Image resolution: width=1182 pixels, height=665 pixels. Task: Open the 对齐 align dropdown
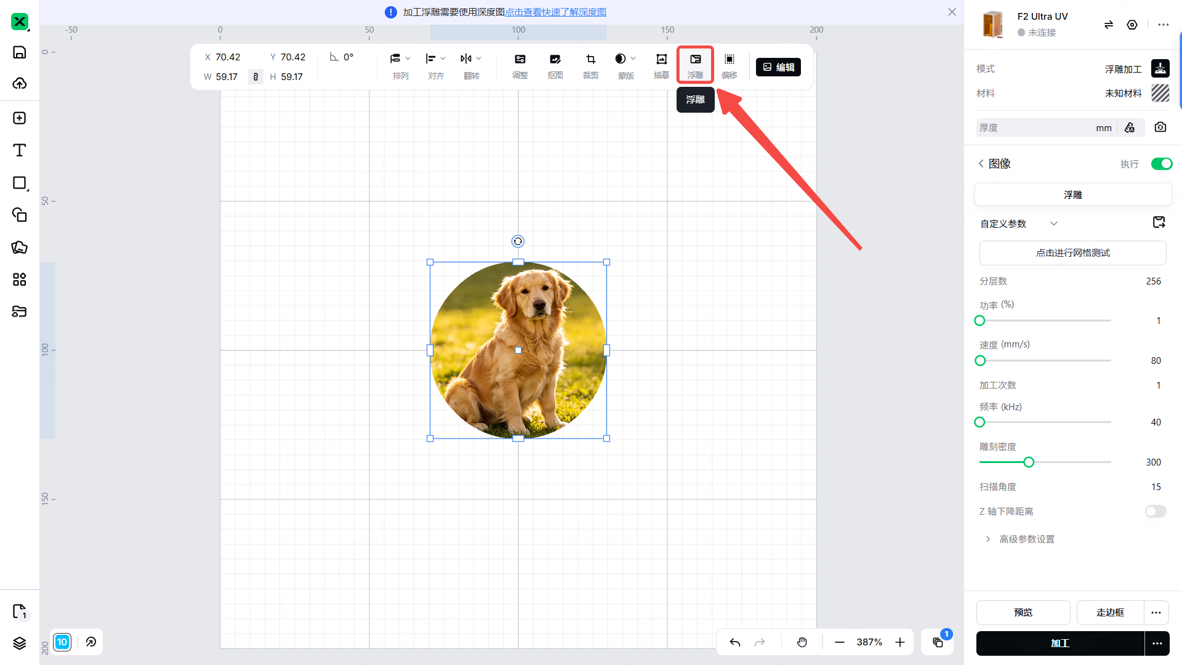point(436,65)
